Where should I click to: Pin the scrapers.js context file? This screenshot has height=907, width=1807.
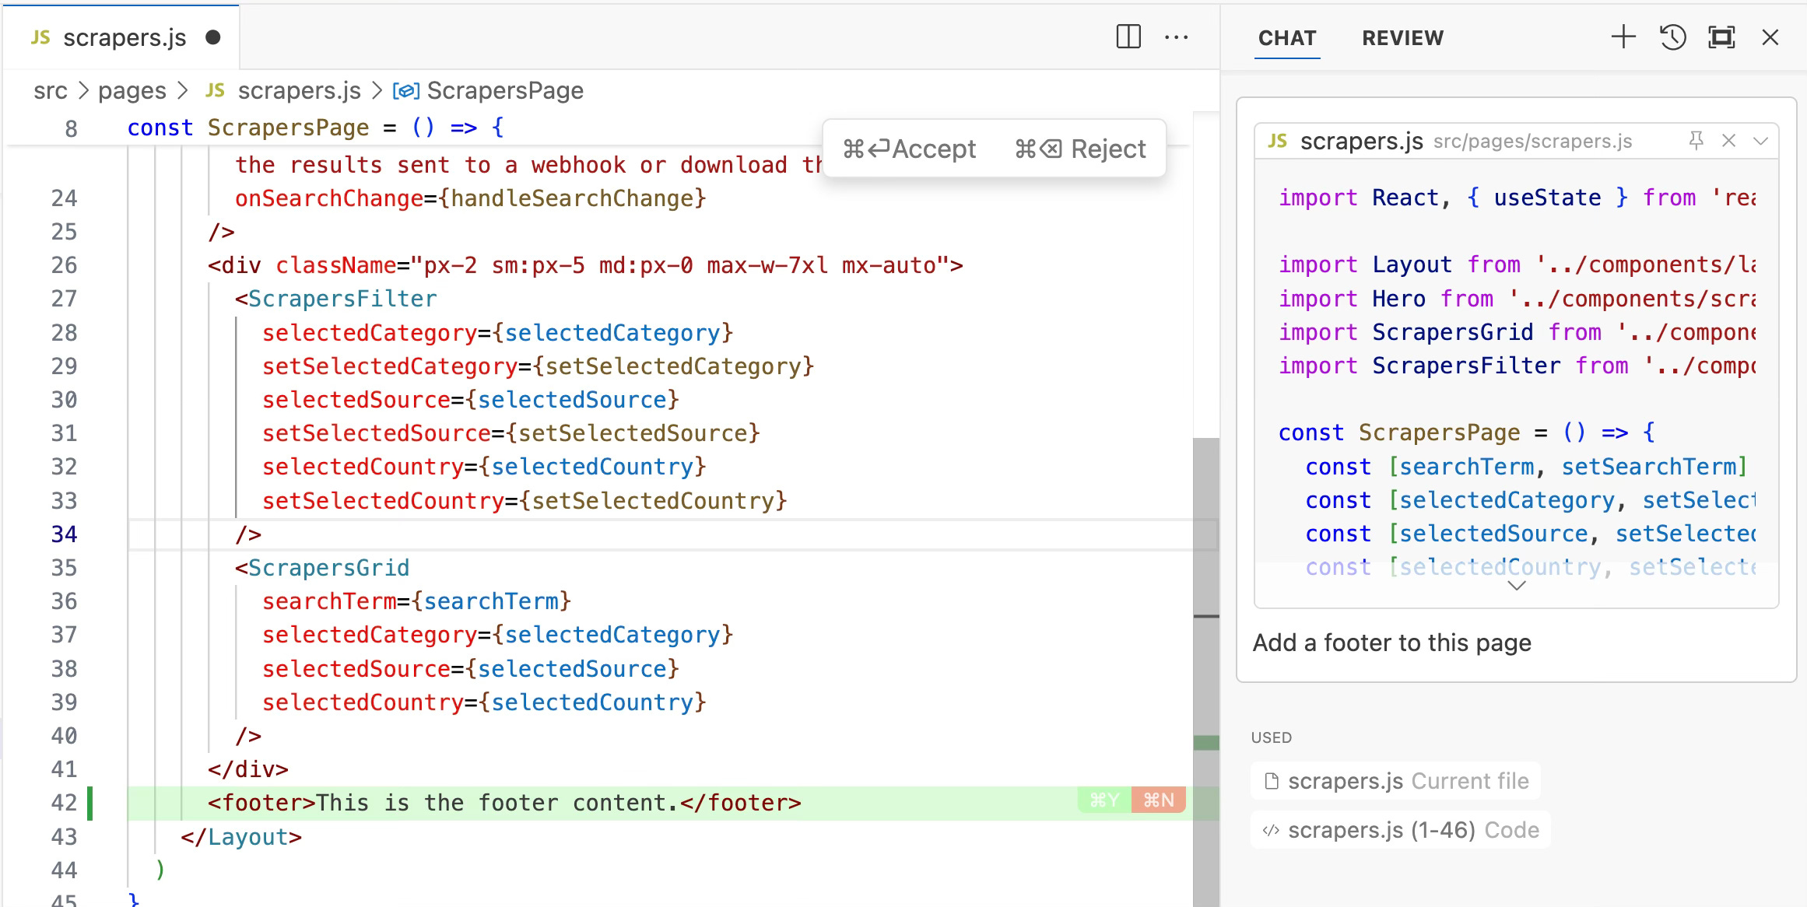(x=1696, y=141)
